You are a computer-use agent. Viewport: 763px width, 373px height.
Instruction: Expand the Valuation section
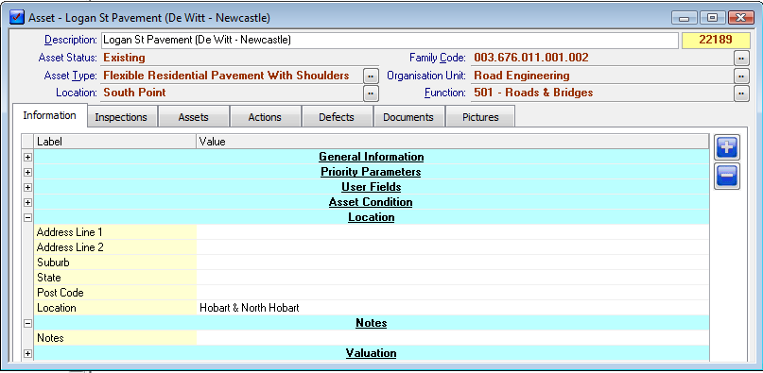pyautogui.click(x=27, y=353)
